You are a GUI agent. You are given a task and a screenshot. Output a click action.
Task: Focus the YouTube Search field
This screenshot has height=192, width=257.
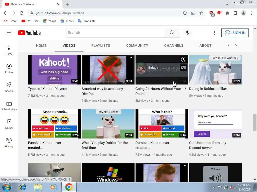pos(115,33)
